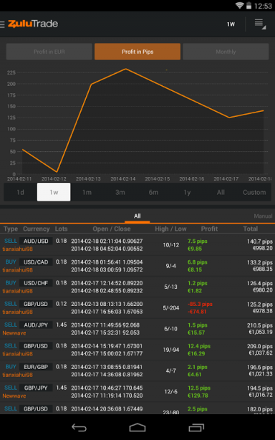Switch chart to Profit in EUR
This screenshot has width=275, height=440.
point(49,52)
